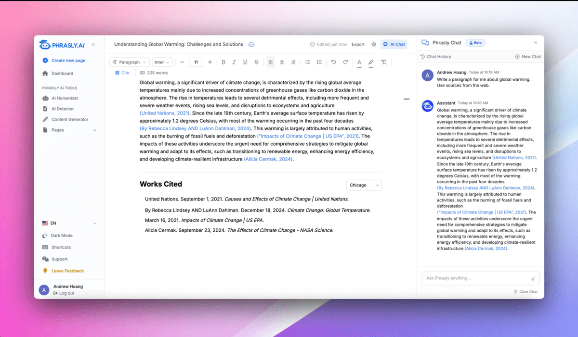Click Leave Feedback

click(x=63, y=271)
